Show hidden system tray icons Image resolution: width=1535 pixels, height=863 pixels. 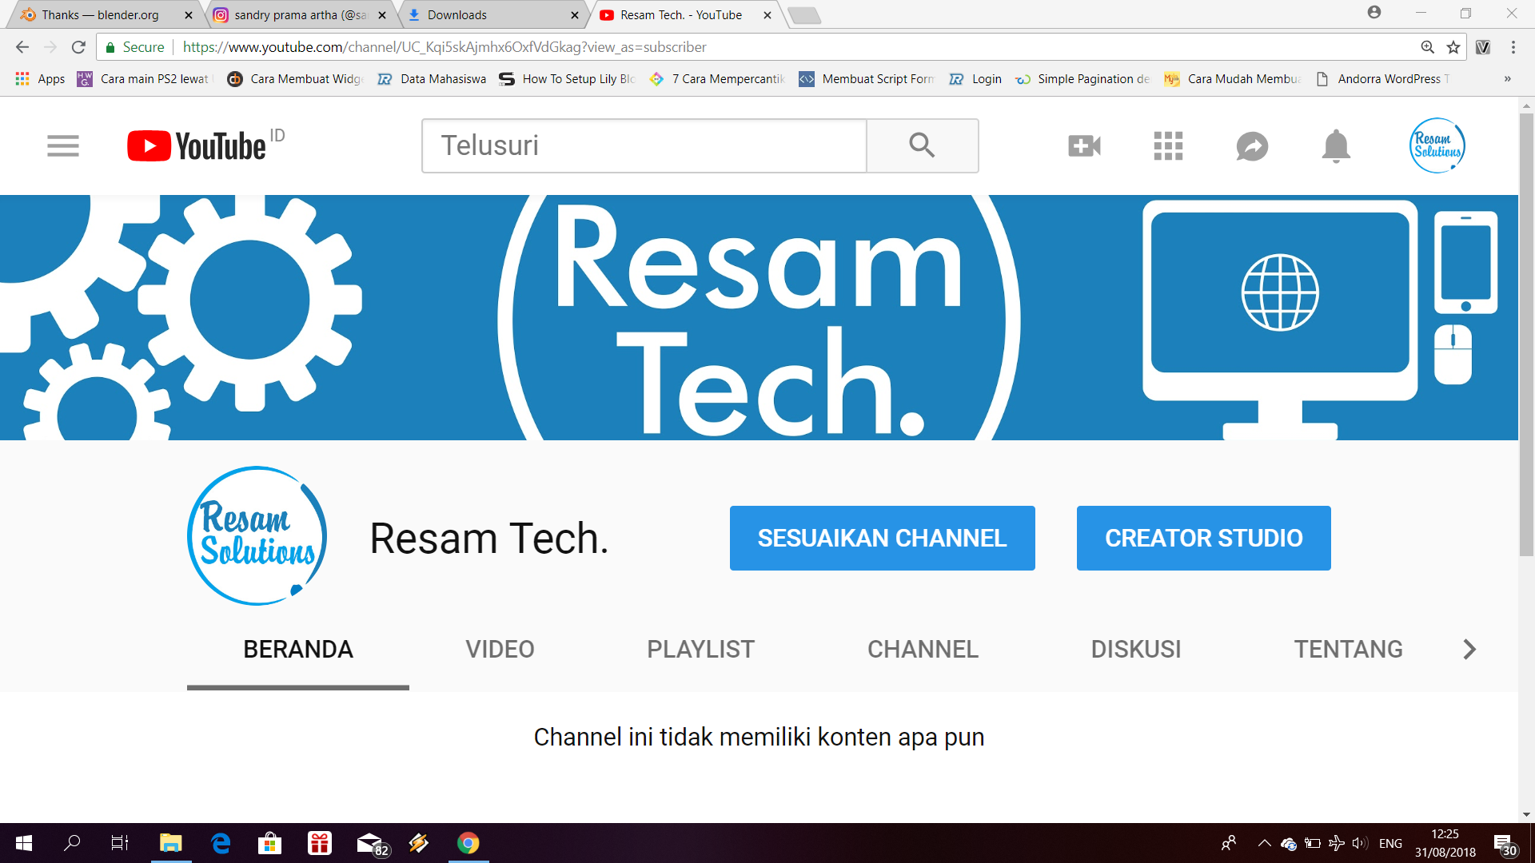[1264, 843]
